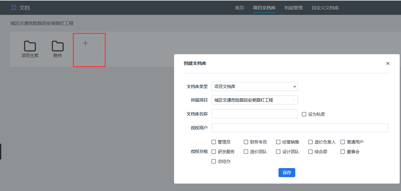Open the 自定义文档库 tab

[325, 8]
